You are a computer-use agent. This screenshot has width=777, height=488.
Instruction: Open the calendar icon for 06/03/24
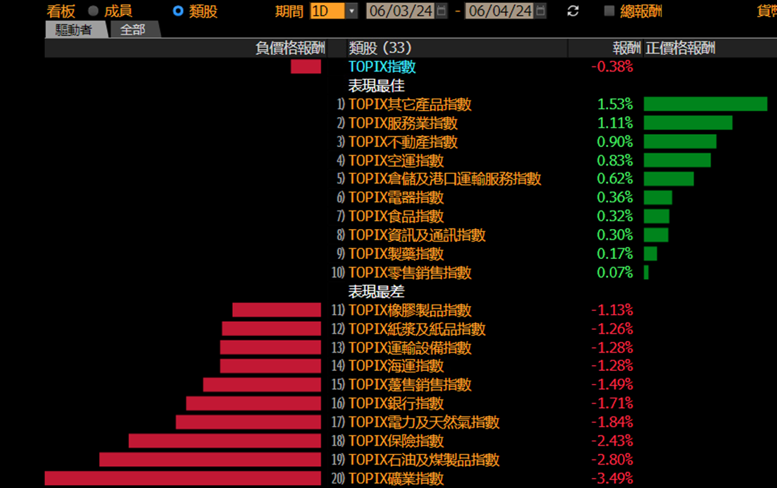(441, 11)
